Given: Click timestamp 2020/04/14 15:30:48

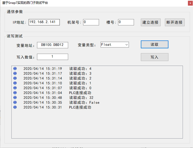Looking at the screenshot, I should pyautogui.click(x=43, y=97).
